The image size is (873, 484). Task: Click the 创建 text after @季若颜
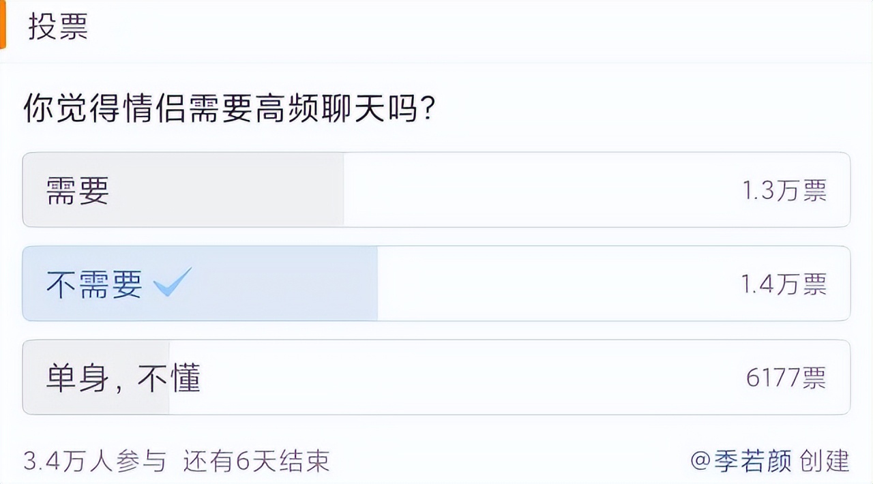coord(825,461)
